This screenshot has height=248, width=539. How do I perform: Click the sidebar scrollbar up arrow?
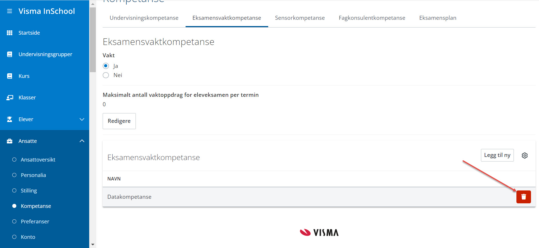click(x=93, y=4)
